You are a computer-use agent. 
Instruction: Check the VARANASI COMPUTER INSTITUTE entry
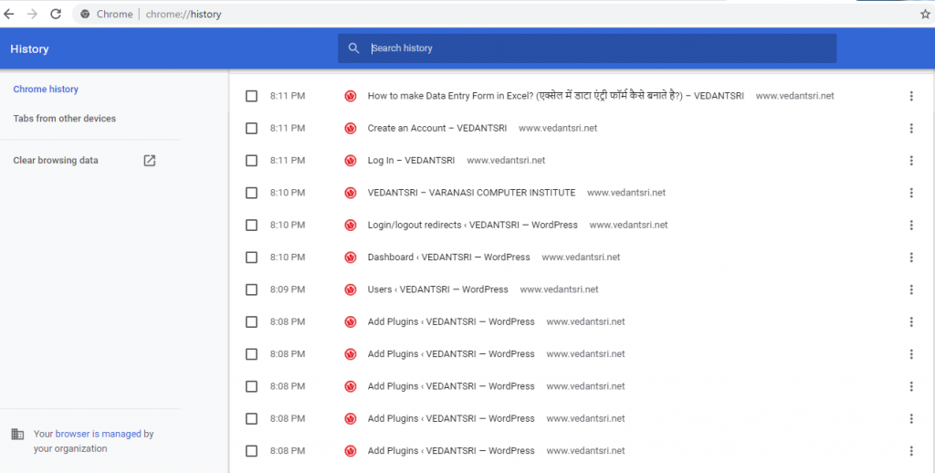point(252,193)
